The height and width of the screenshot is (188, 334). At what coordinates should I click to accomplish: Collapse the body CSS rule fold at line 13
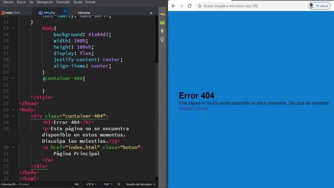pyautogui.click(x=13, y=28)
